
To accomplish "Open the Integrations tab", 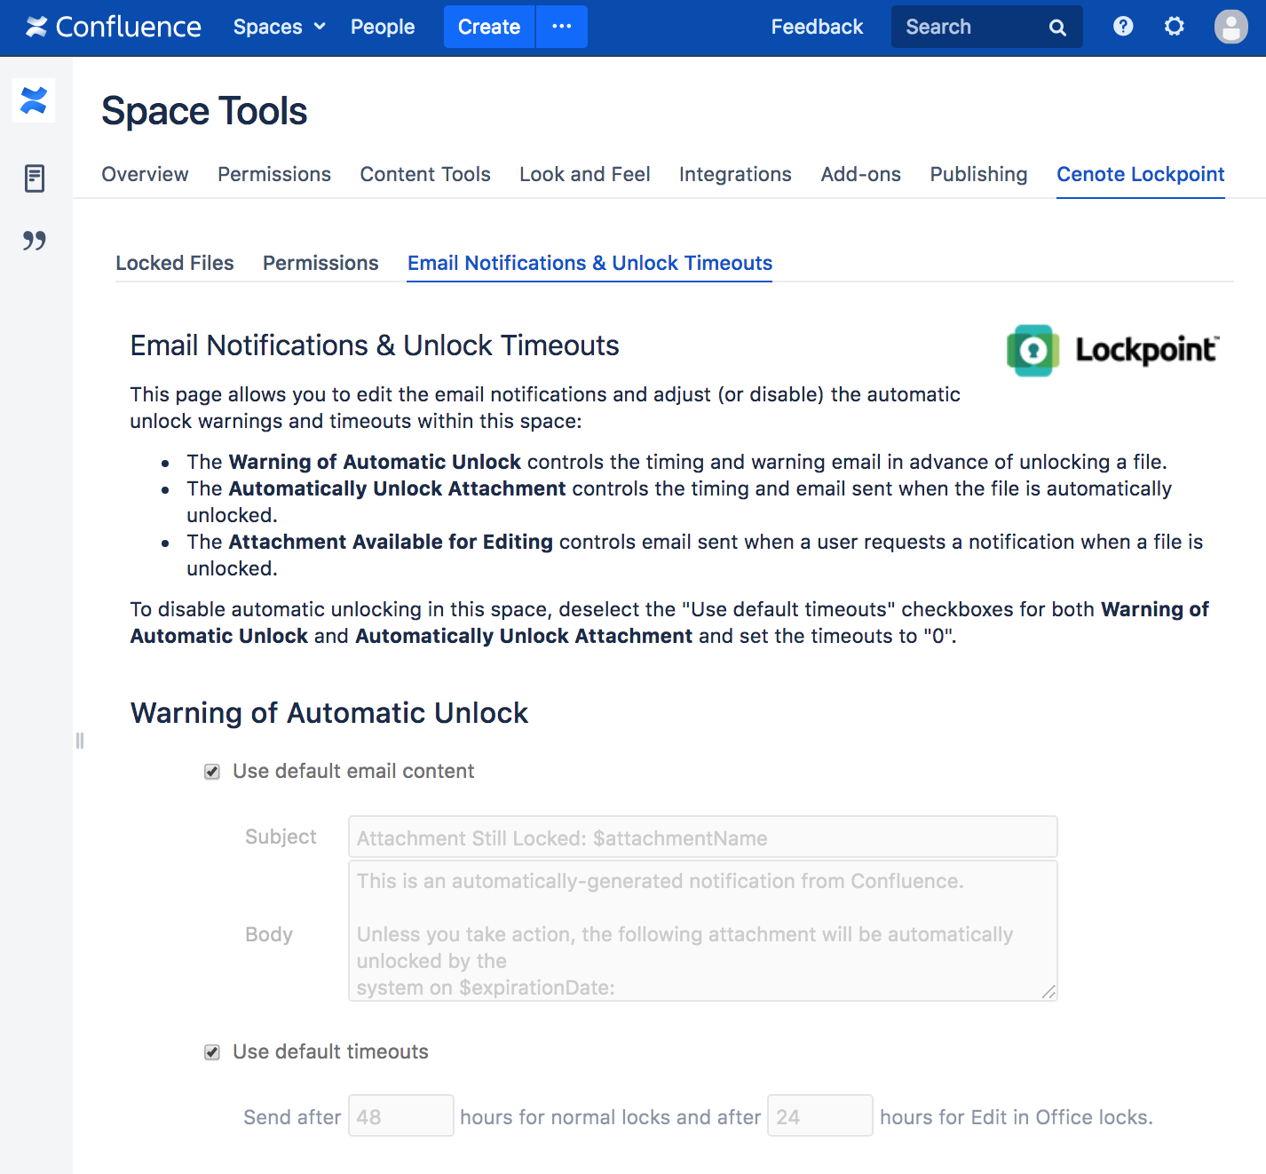I will 735,174.
